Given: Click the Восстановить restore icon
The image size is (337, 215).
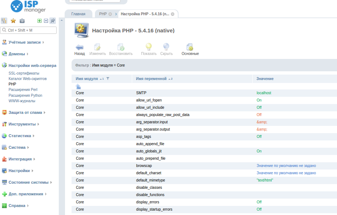Looking at the screenshot, I should coord(121,47).
